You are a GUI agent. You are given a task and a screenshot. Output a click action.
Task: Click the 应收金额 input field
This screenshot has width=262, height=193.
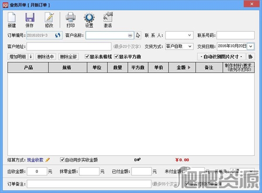[x=37, y=171]
